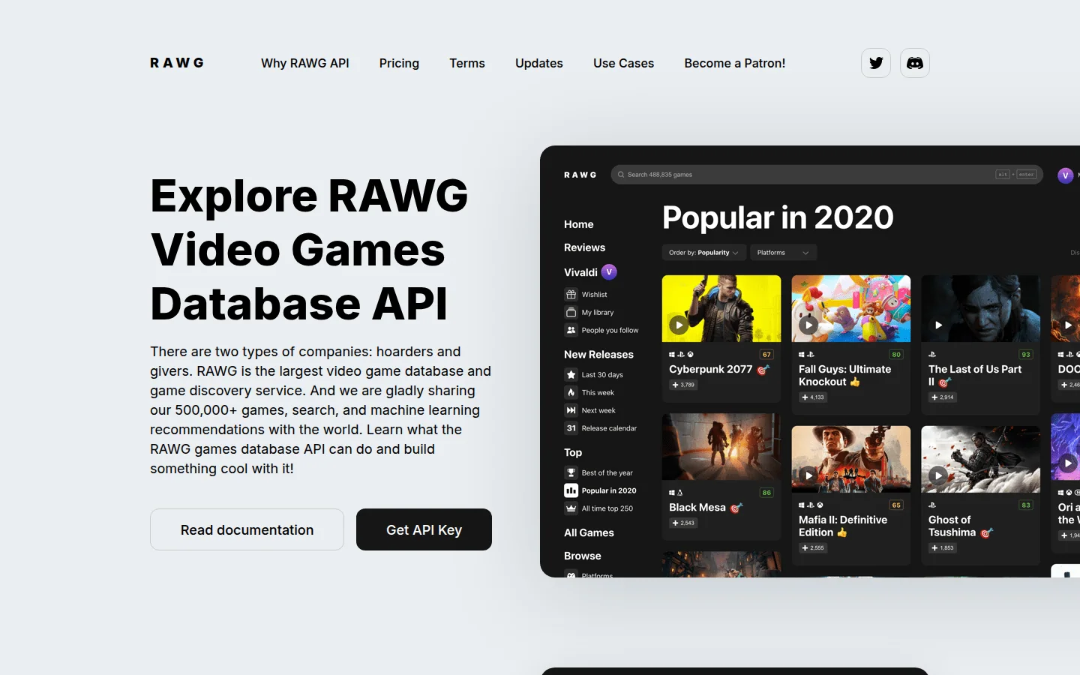Image resolution: width=1080 pixels, height=675 pixels.
Task: Go to the Pricing page
Action: [x=399, y=63]
